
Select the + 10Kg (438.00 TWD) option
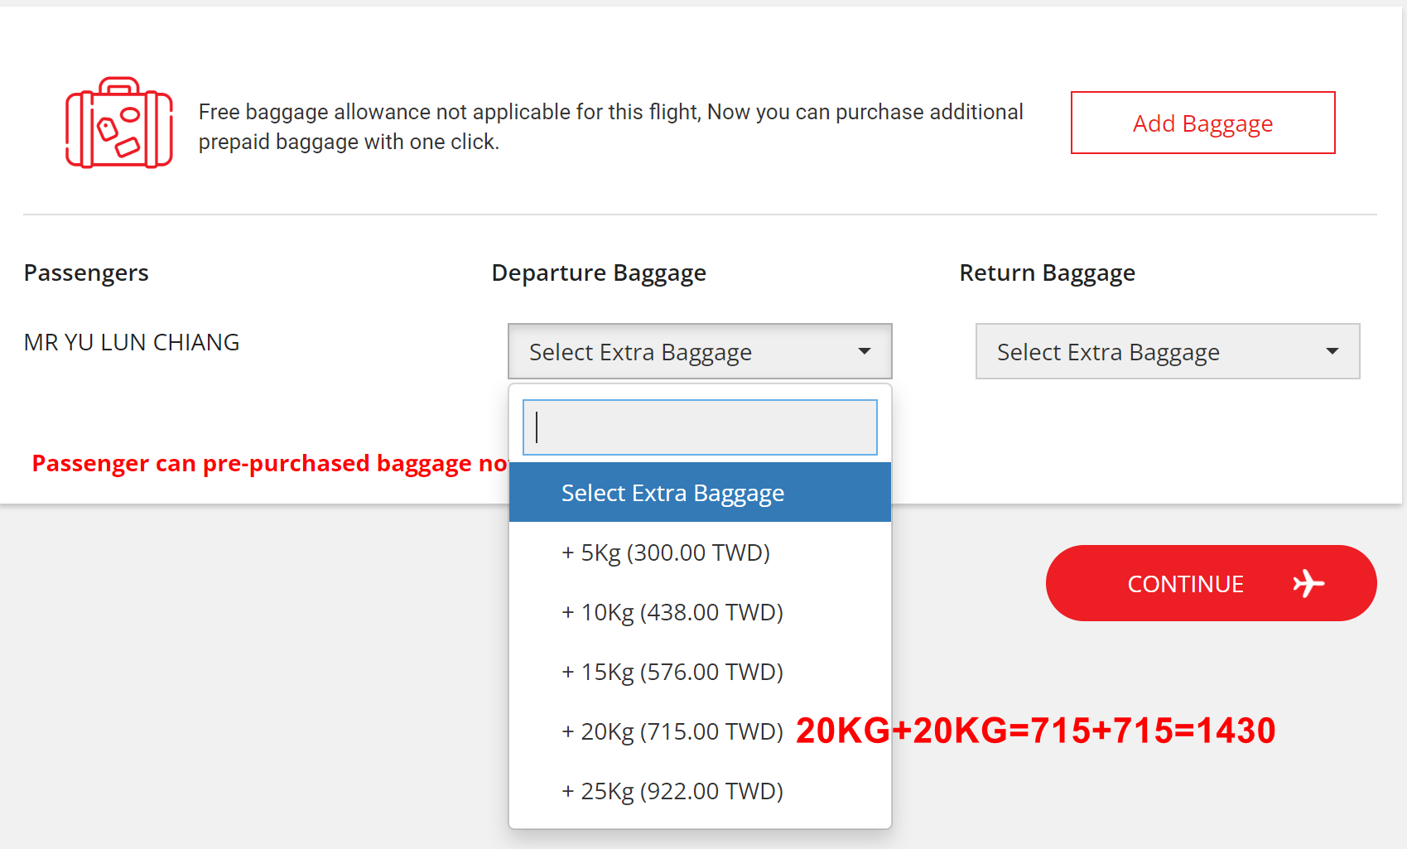[x=672, y=612]
